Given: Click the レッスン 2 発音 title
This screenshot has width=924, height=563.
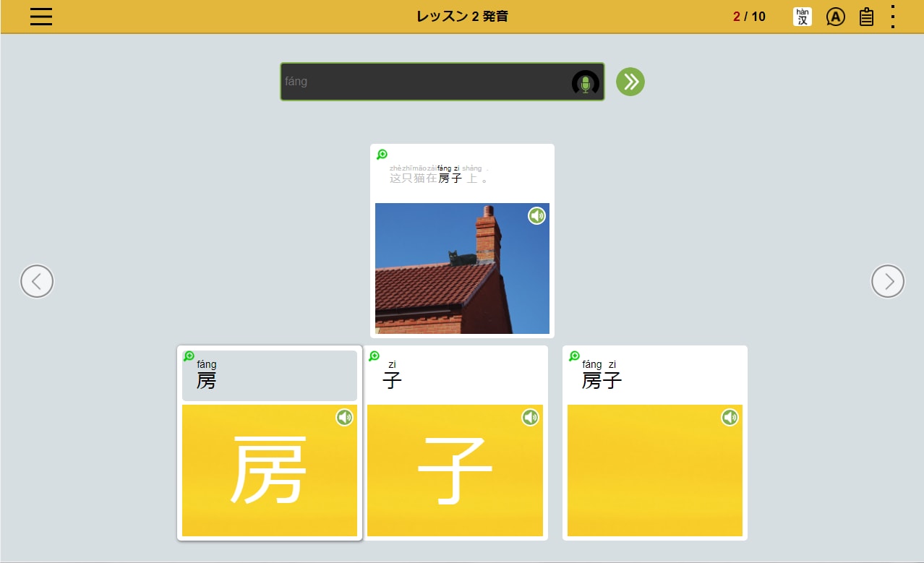Looking at the screenshot, I should pos(462,16).
